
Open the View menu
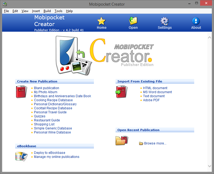pyautogui.click(x=25, y=11)
